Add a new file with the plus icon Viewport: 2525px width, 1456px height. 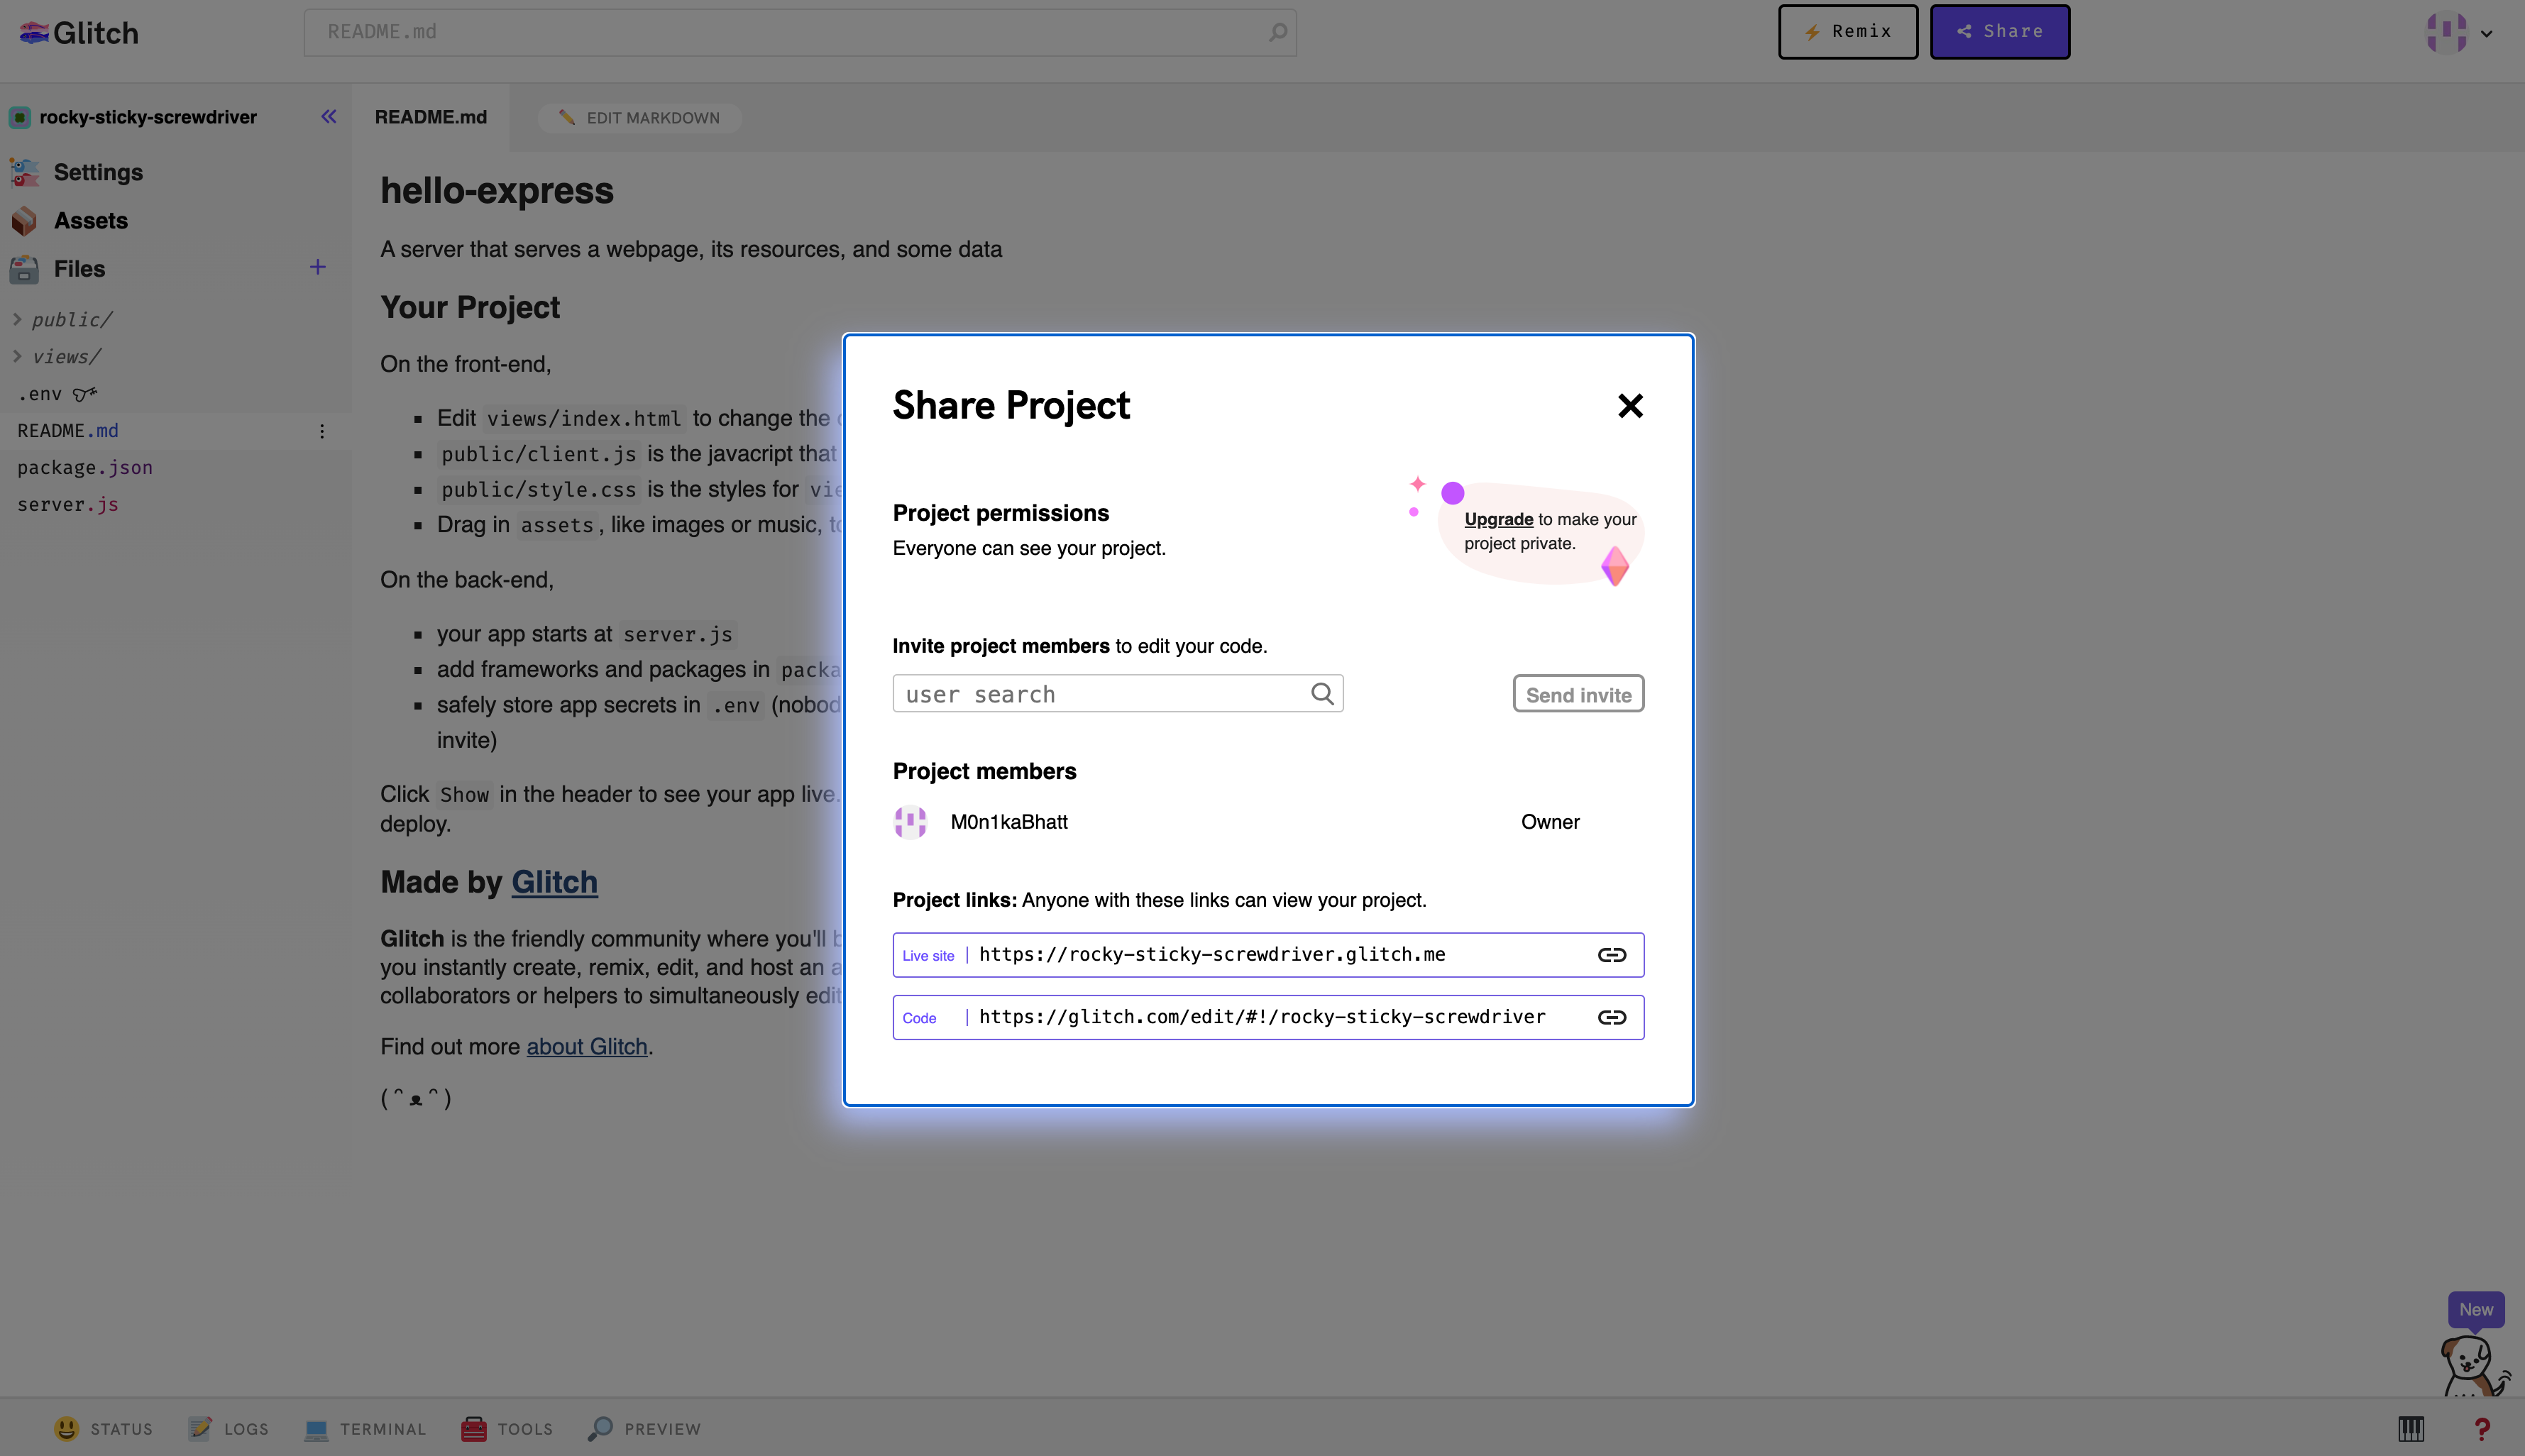click(x=317, y=267)
